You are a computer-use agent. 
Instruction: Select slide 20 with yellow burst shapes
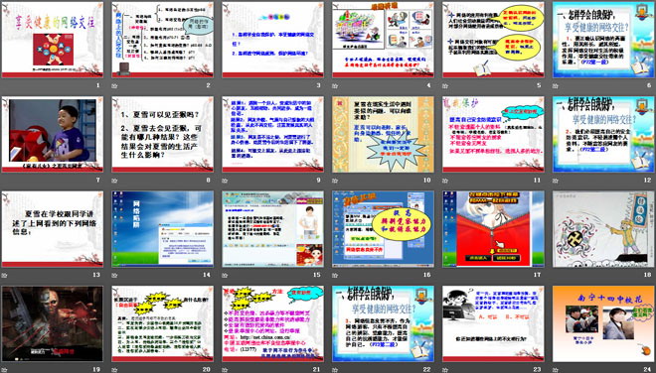pyautogui.click(x=163, y=323)
